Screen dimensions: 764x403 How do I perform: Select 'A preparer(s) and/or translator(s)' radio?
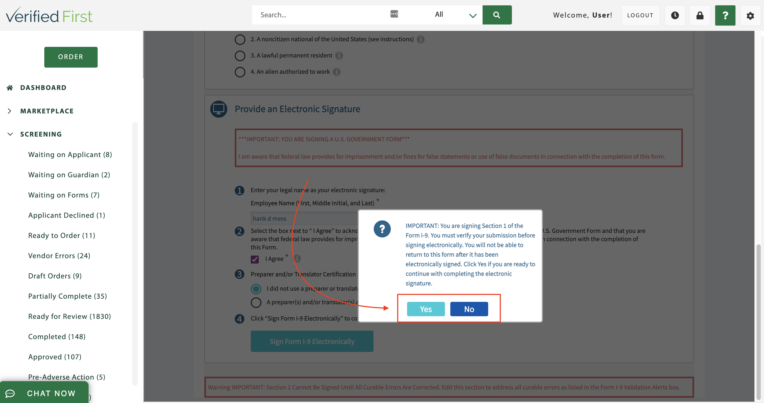click(256, 302)
